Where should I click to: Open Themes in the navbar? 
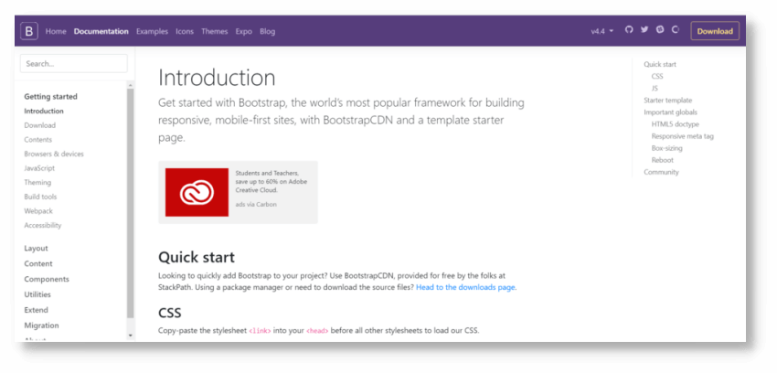pyautogui.click(x=215, y=31)
